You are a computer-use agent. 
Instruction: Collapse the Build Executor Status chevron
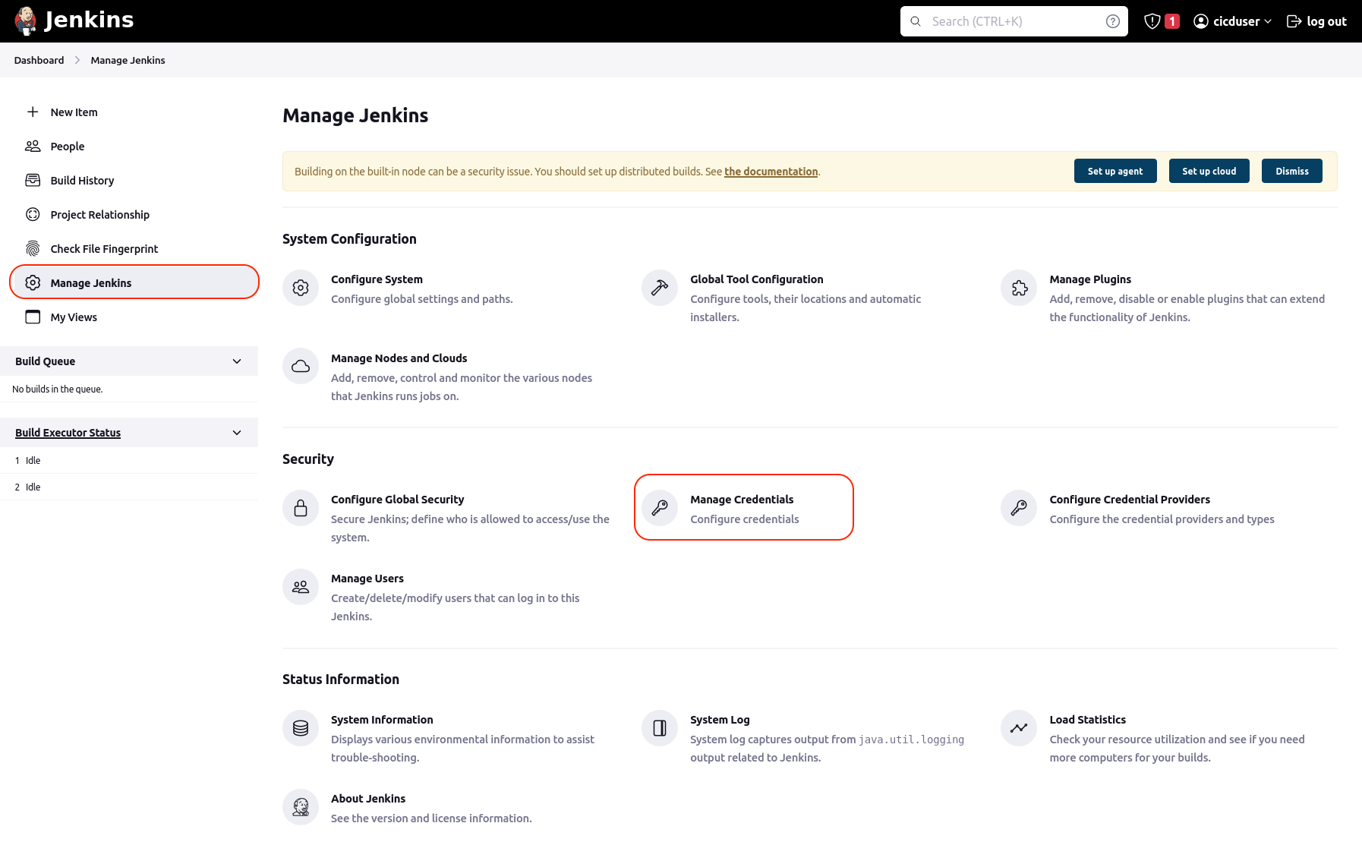[237, 433]
